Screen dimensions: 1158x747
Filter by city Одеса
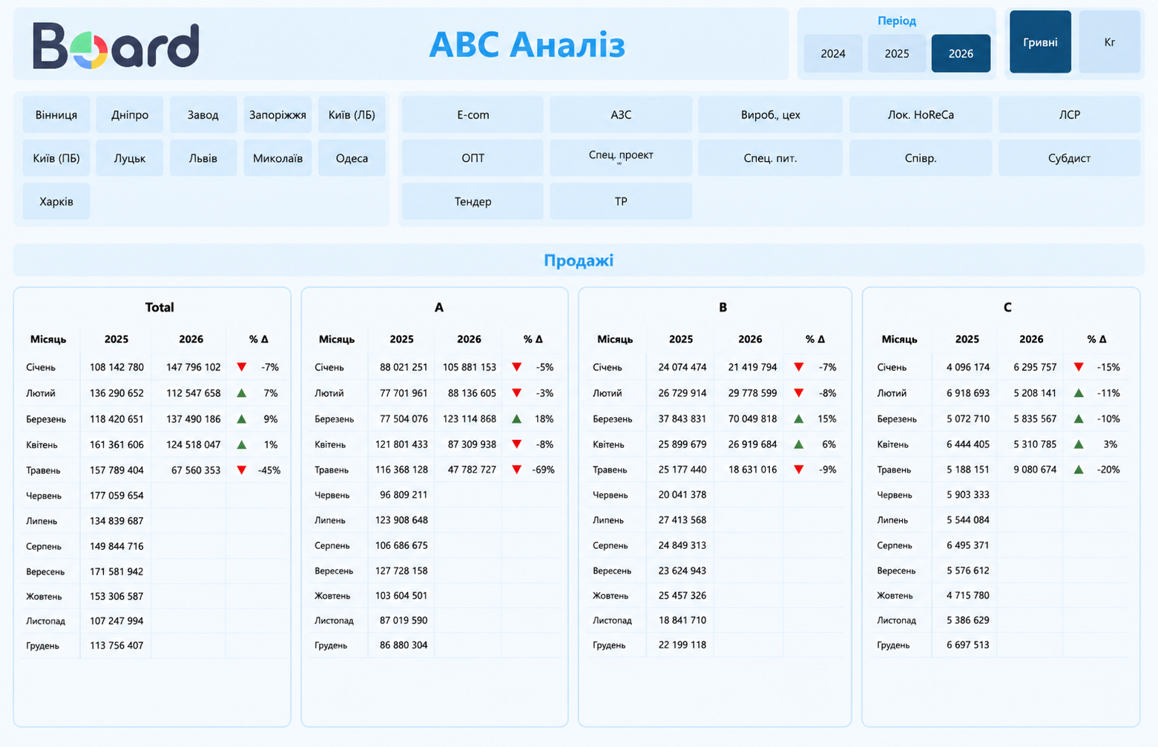352,158
